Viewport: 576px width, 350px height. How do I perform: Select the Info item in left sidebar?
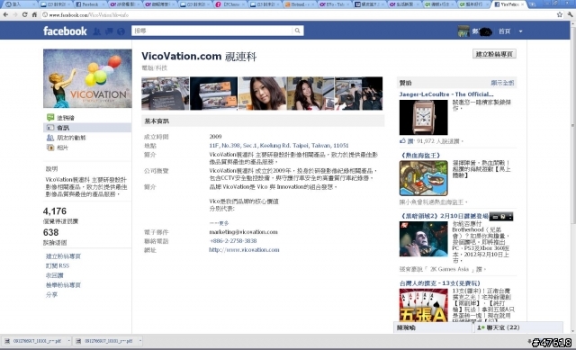[63, 128]
